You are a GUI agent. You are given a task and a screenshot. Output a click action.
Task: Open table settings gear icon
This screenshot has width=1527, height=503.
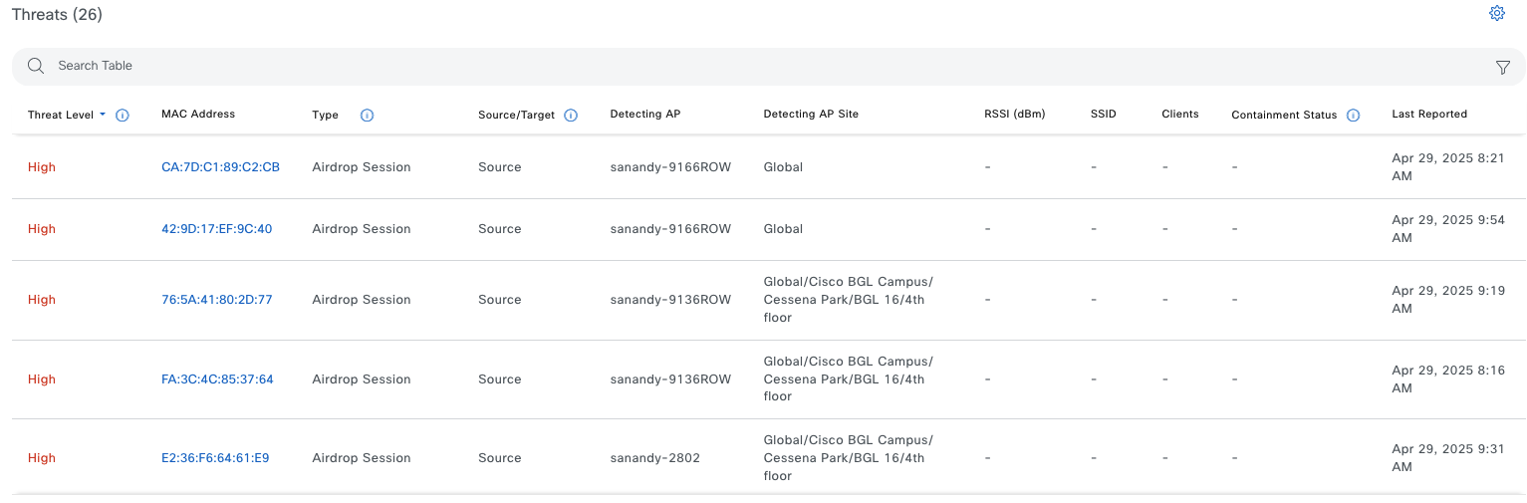(1496, 14)
